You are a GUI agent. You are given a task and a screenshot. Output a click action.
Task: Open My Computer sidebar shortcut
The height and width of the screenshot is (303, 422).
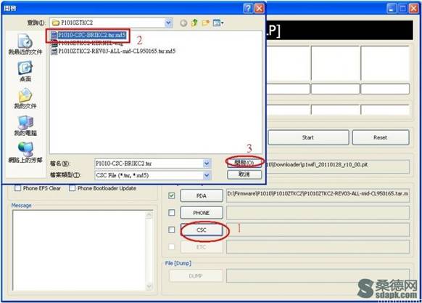(x=25, y=126)
